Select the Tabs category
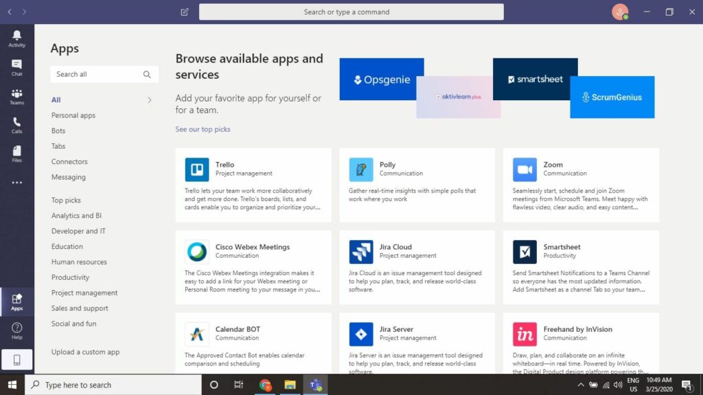Viewport: 703px width, 395px height. click(58, 146)
